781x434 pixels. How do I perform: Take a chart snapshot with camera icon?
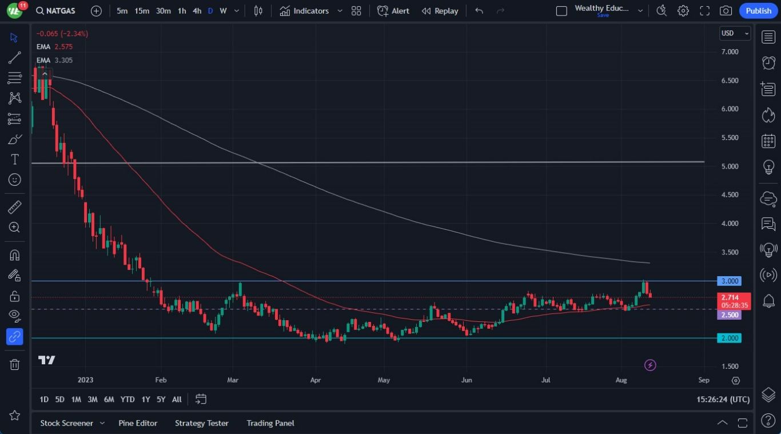[726, 11]
